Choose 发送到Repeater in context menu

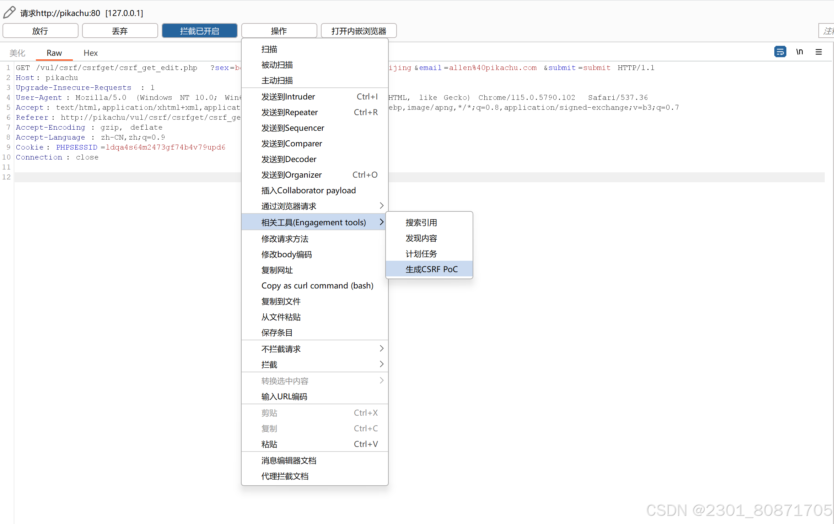coord(290,112)
